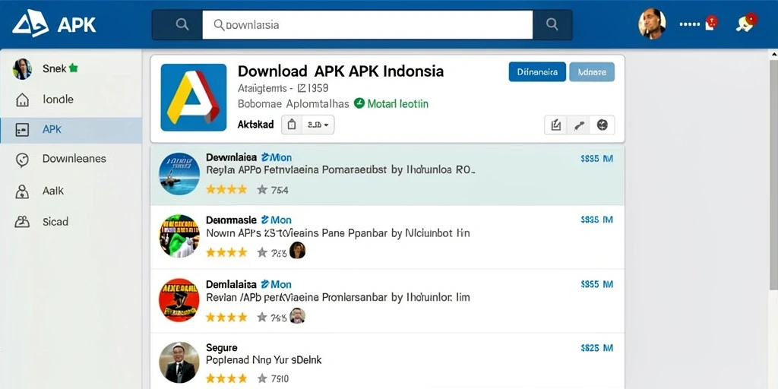The height and width of the screenshot is (389, 778).
Task: Click the blue ocean thumbnail of Dewnlaiea row
Action: click(179, 174)
